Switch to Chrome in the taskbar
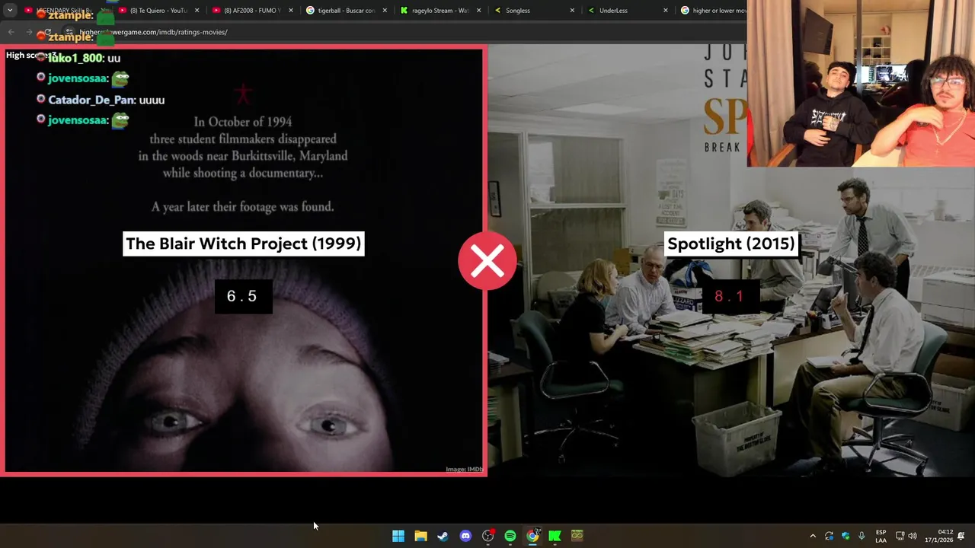 [x=532, y=536]
